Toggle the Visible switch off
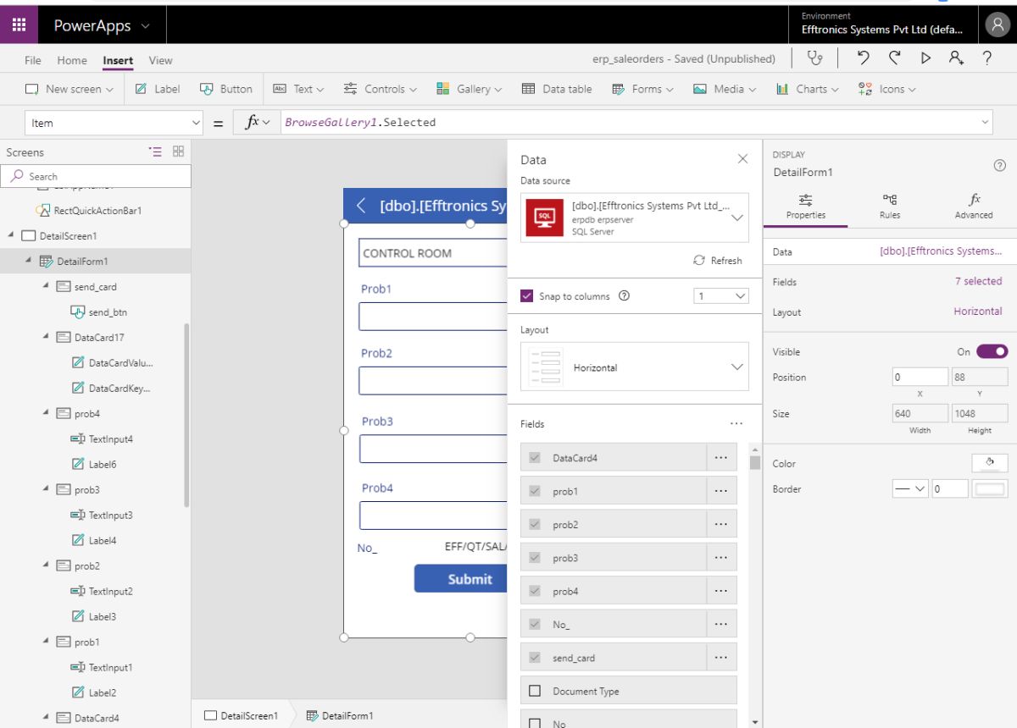 point(992,351)
